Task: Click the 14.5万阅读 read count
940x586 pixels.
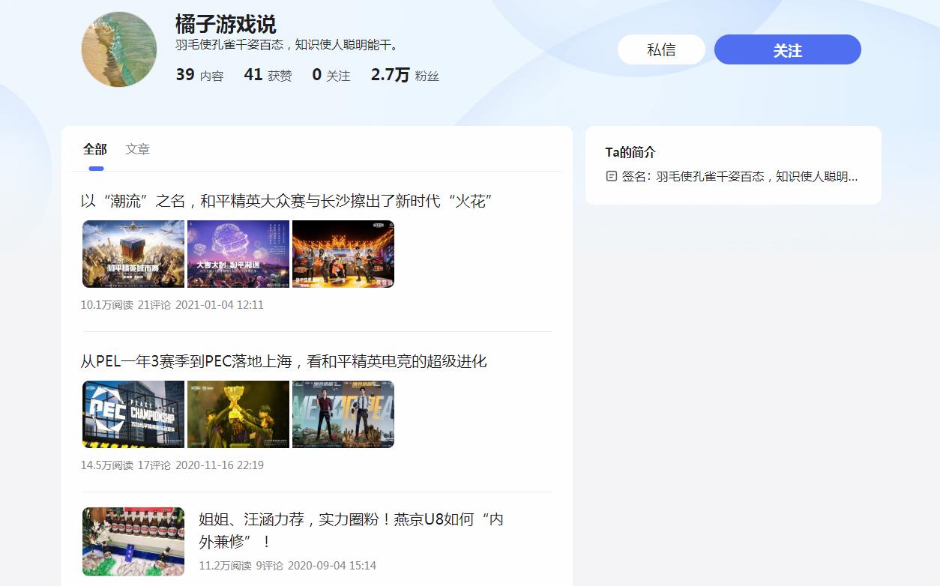Action: [x=107, y=465]
